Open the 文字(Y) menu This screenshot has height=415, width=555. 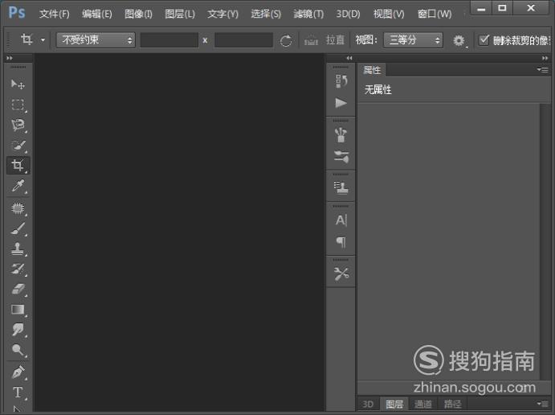[x=222, y=14]
